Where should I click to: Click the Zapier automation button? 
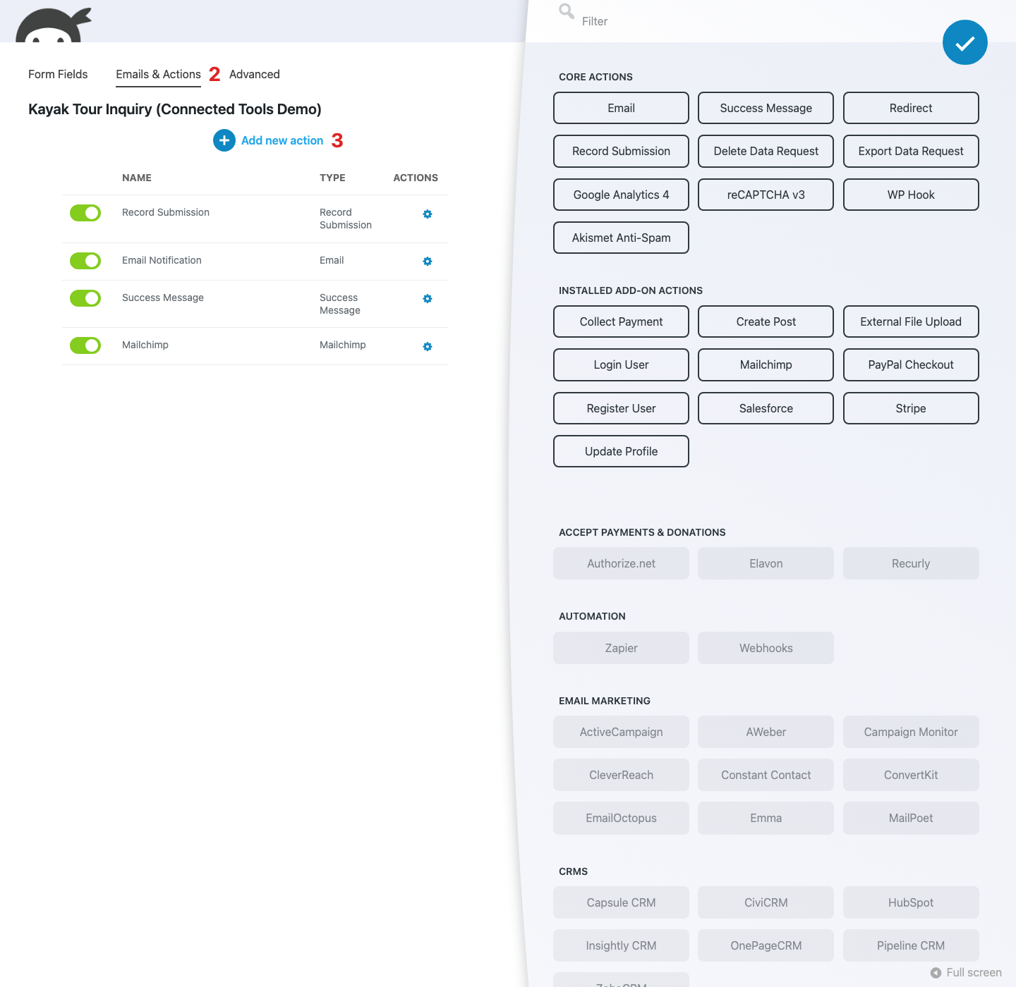tap(621, 648)
